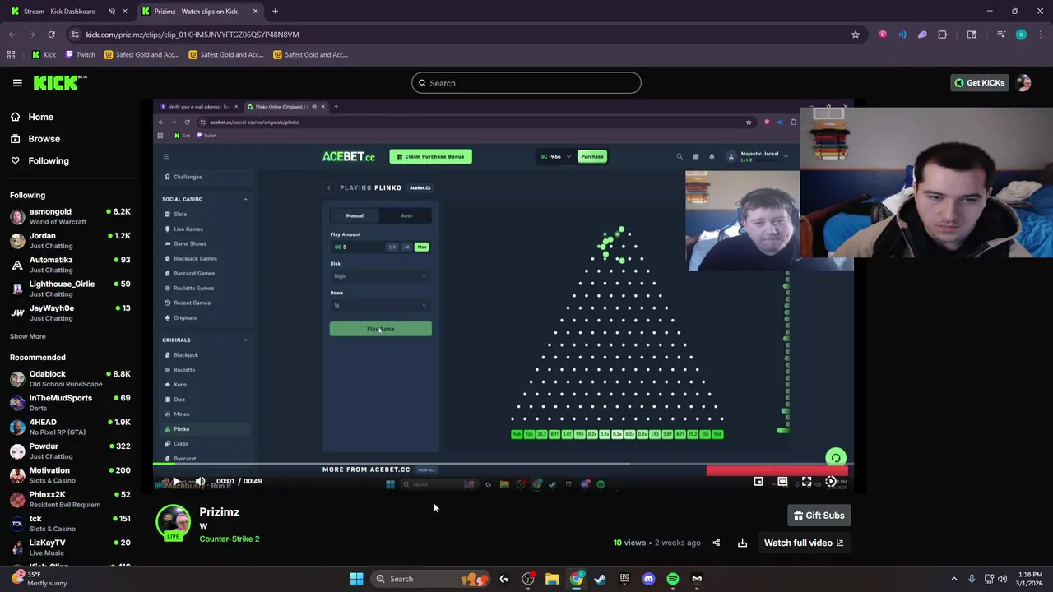This screenshot has width=1053, height=592.
Task: Click the Kick search field
Action: tap(526, 83)
